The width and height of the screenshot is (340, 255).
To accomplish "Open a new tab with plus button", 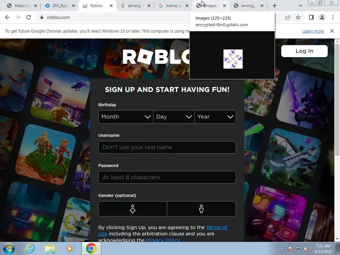I will [275, 6].
